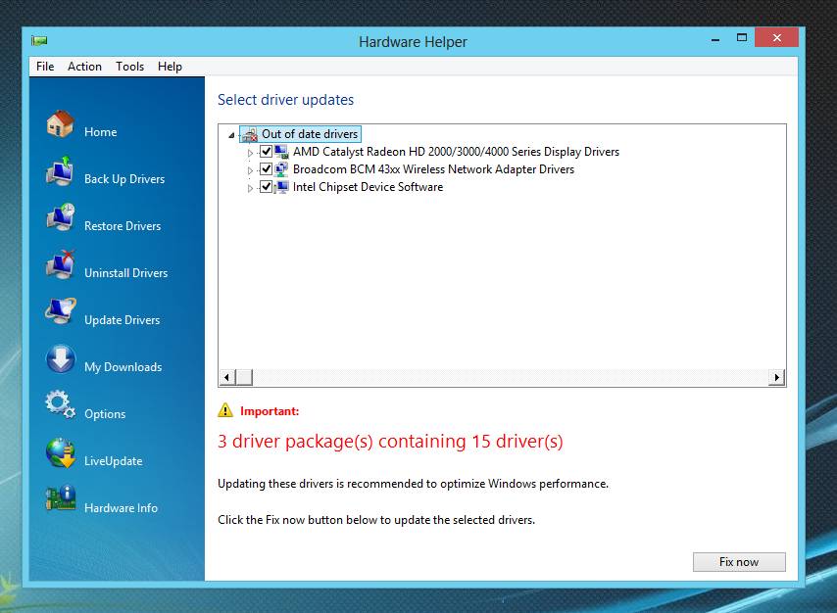Open the Tools menu
This screenshot has height=613, width=837.
129,67
